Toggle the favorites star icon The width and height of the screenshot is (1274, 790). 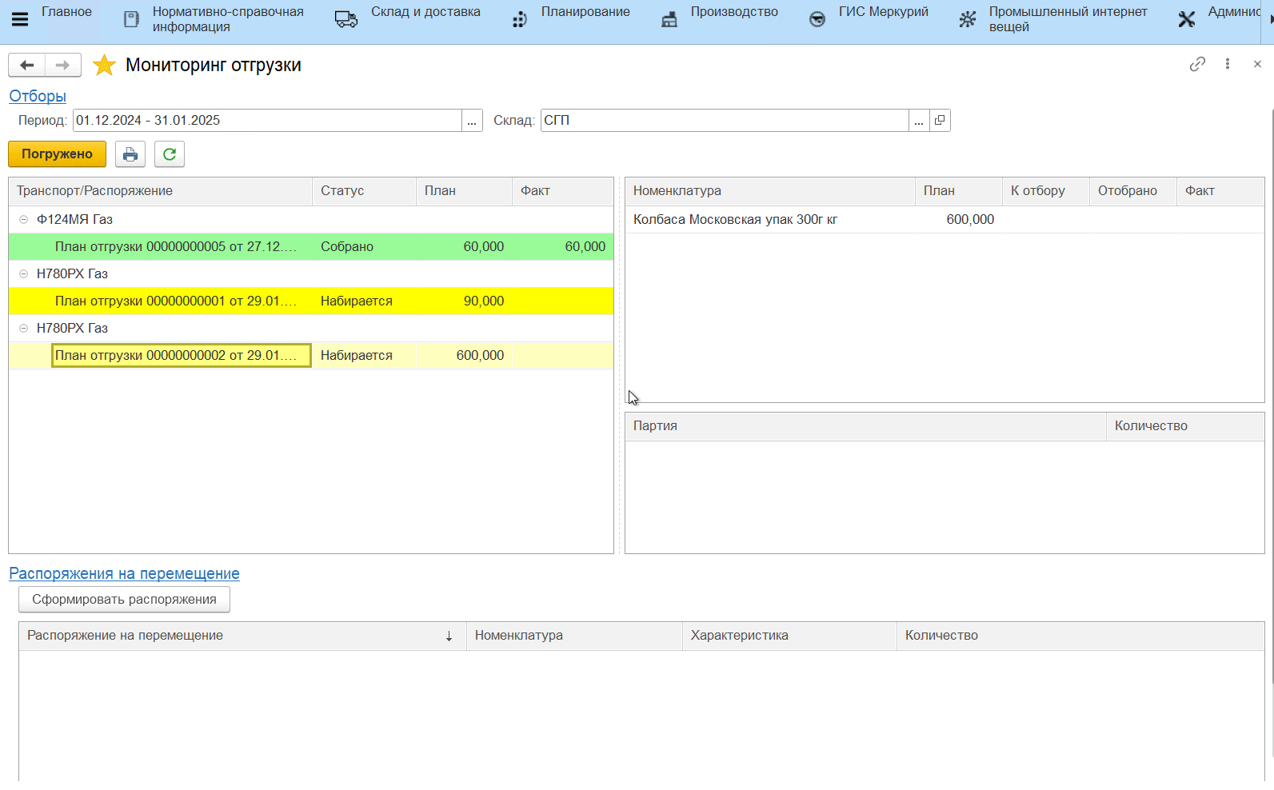104,65
